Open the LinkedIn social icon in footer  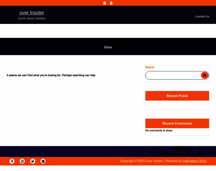point(43,161)
